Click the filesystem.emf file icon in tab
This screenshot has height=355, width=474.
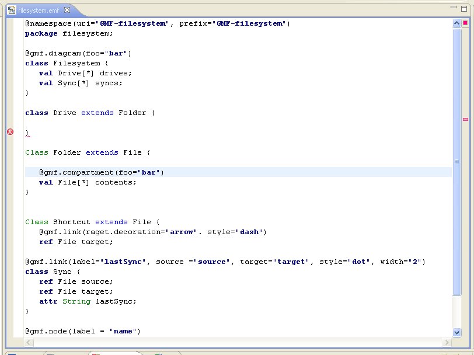pos(12,11)
